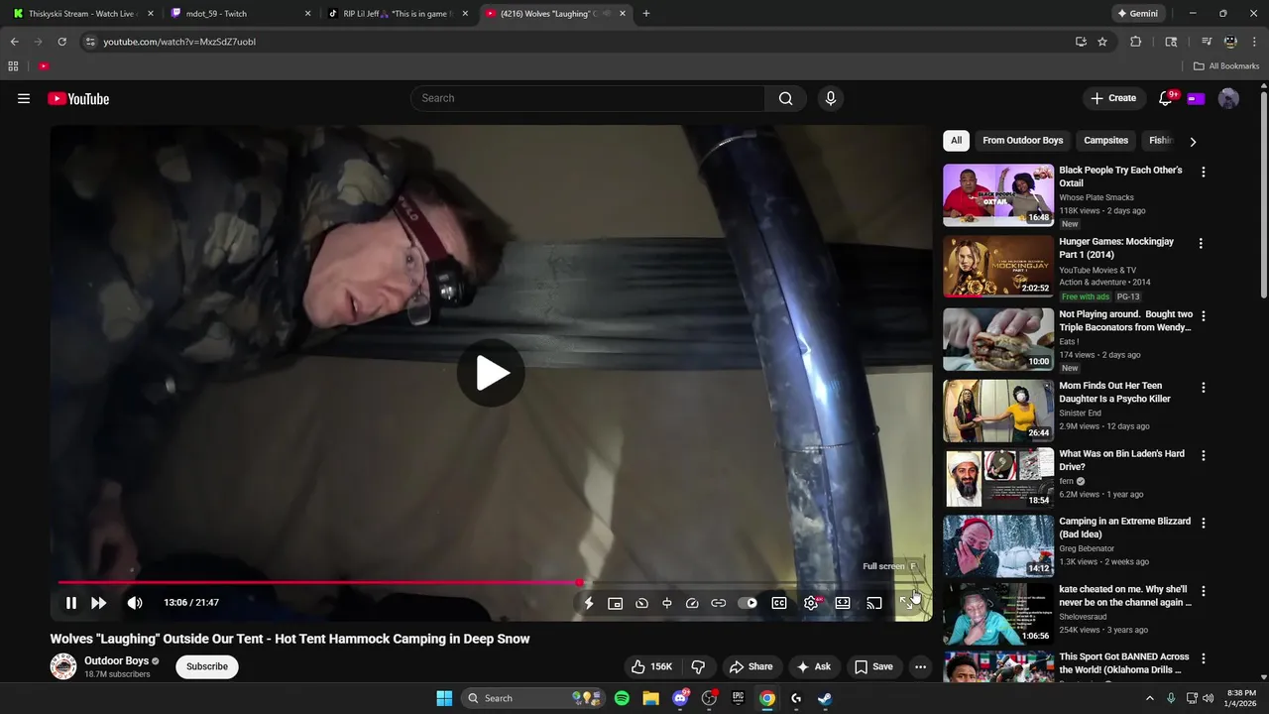This screenshot has width=1269, height=714.
Task: Search with your voice microphone
Action: [x=831, y=98]
